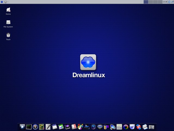This screenshot has width=174, height=131.
Task: Open the toucan stamp mail dock icon
Action: click(x=42, y=127)
